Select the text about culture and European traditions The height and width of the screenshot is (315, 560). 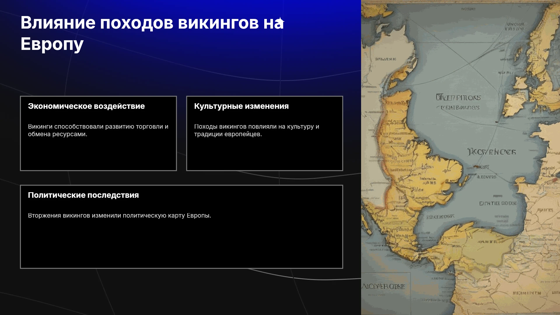pos(257,130)
